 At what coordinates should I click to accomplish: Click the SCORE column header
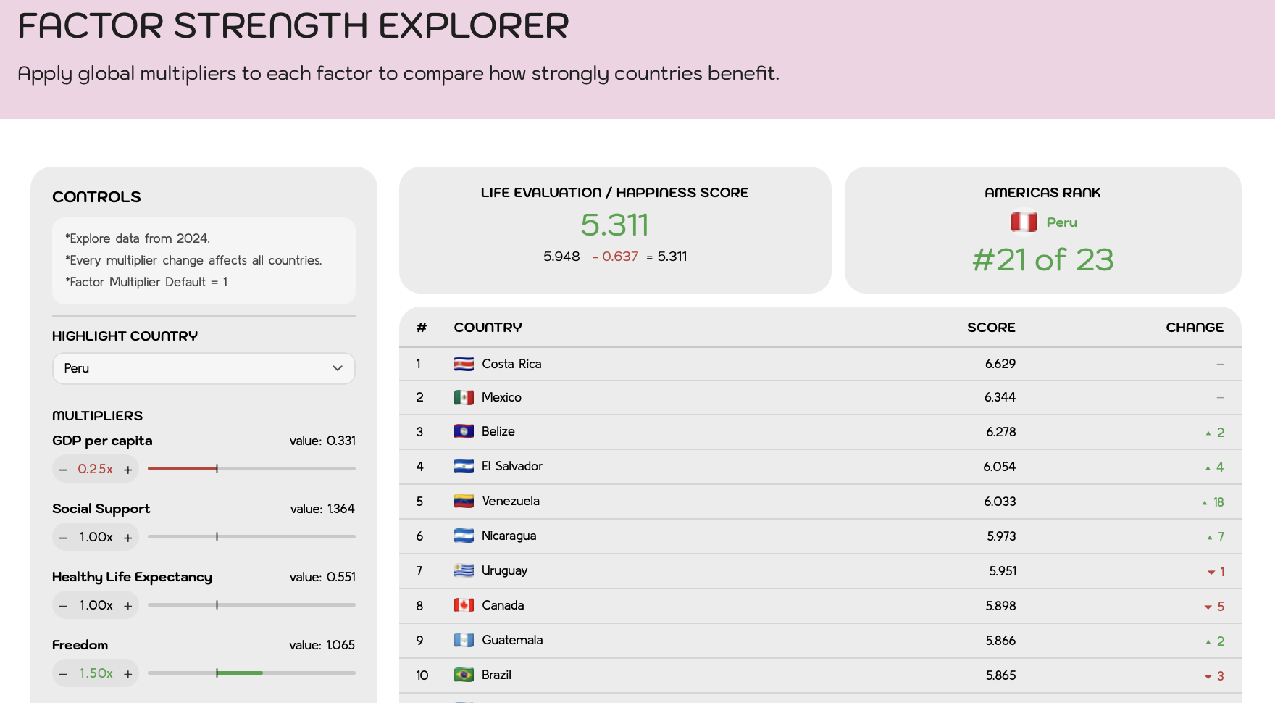(x=991, y=328)
